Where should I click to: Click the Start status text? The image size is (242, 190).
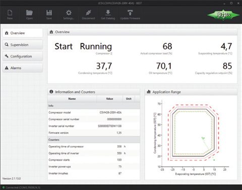coord(64,46)
